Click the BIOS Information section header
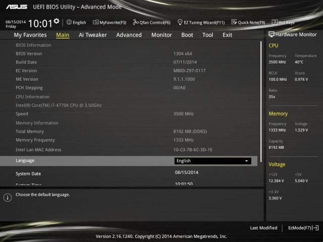Image resolution: width=323 pixels, height=242 pixels. 33,45
